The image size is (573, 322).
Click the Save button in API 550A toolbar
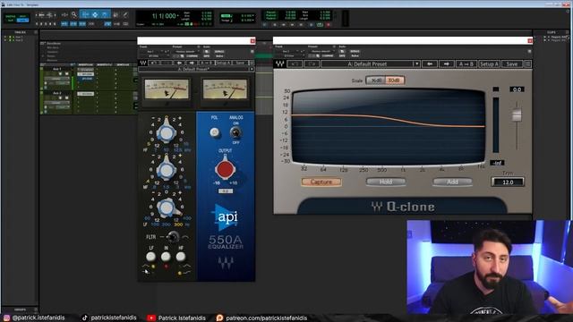click(240, 63)
